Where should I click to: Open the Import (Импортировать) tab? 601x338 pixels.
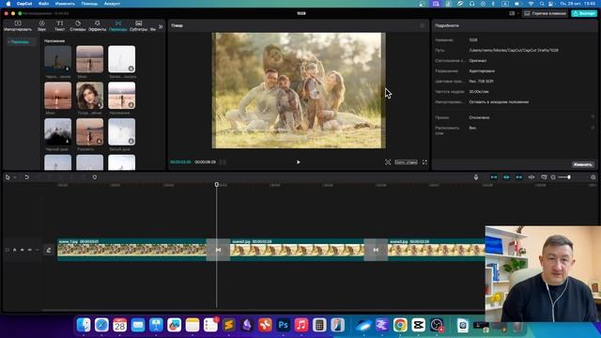[18, 26]
